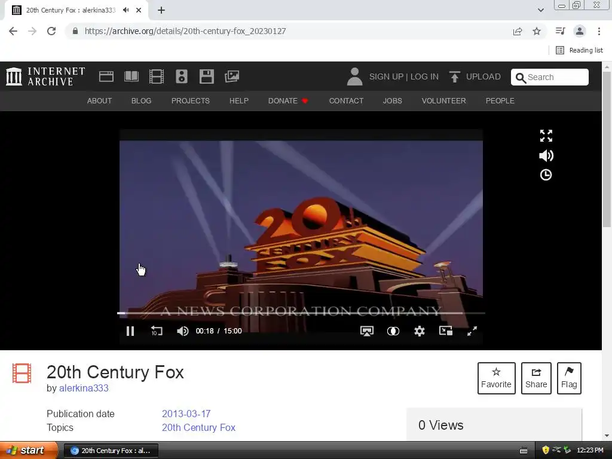Open the HELP menu item

pyautogui.click(x=239, y=100)
